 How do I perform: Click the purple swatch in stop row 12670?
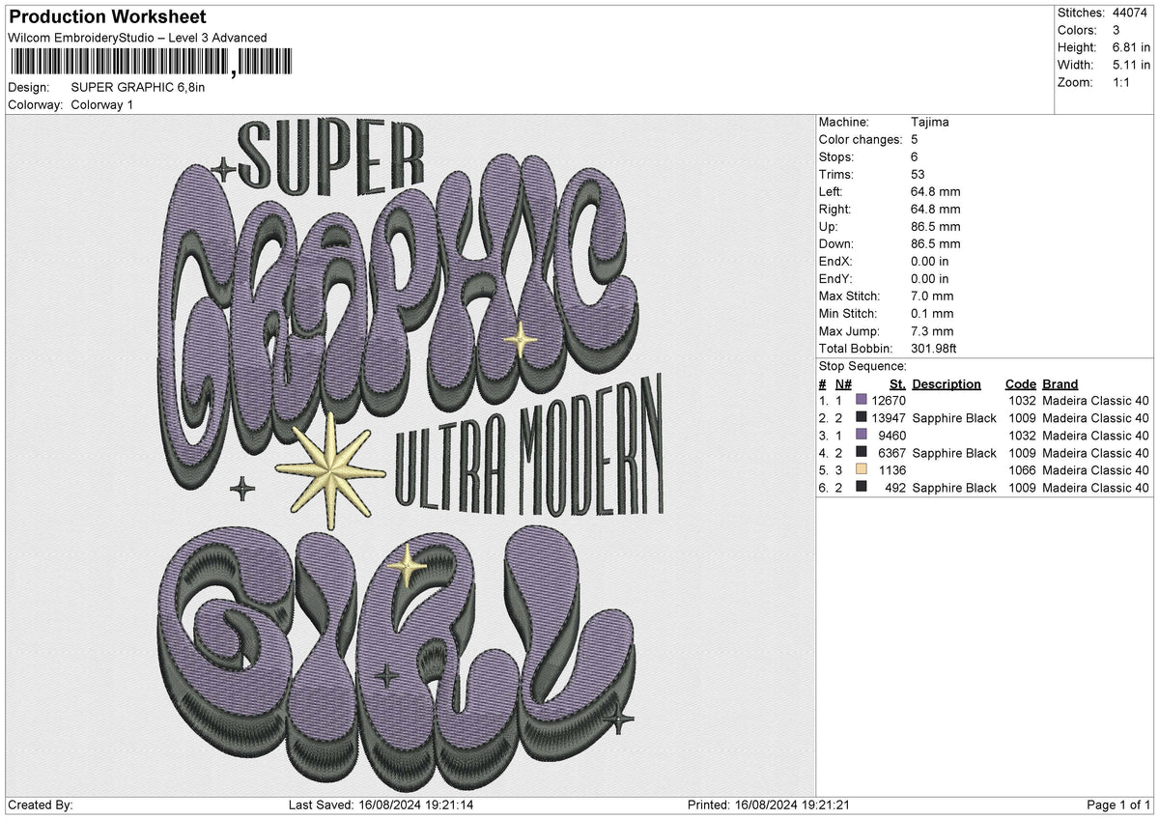pyautogui.click(x=862, y=401)
